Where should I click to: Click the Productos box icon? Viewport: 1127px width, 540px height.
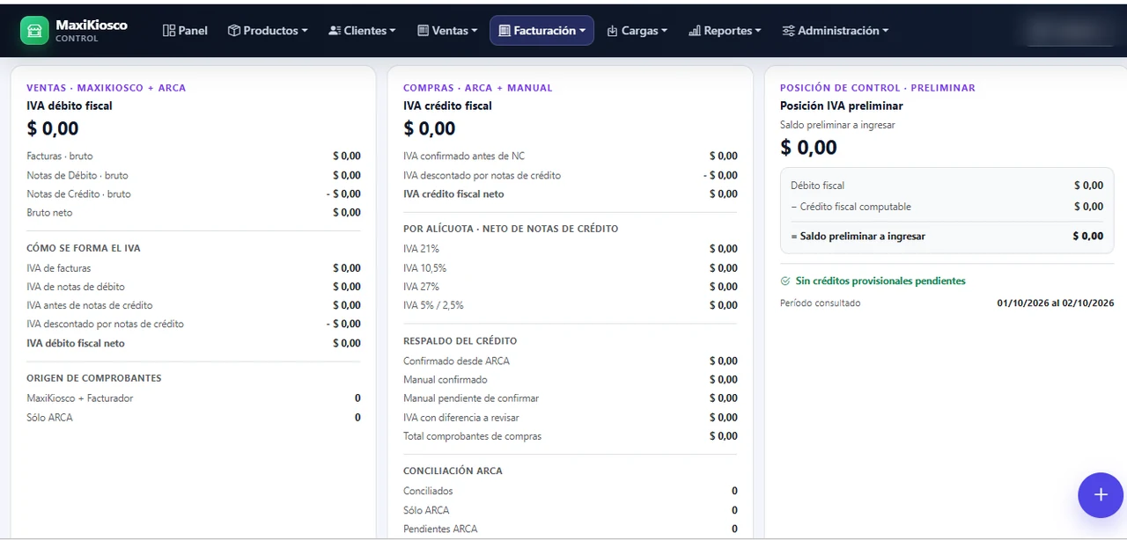click(234, 31)
